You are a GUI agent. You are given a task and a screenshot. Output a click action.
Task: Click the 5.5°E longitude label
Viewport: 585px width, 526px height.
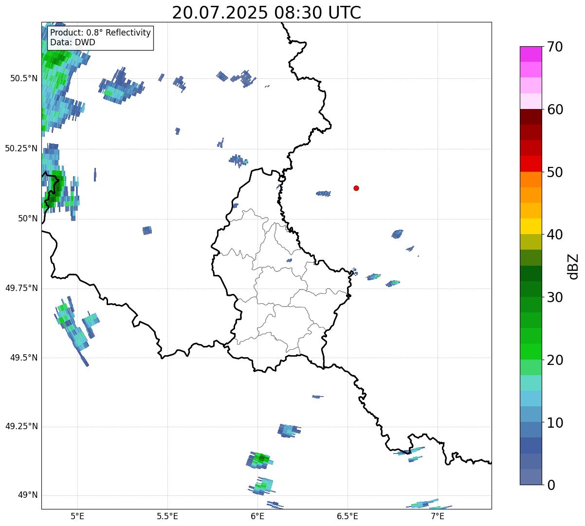[x=167, y=516]
